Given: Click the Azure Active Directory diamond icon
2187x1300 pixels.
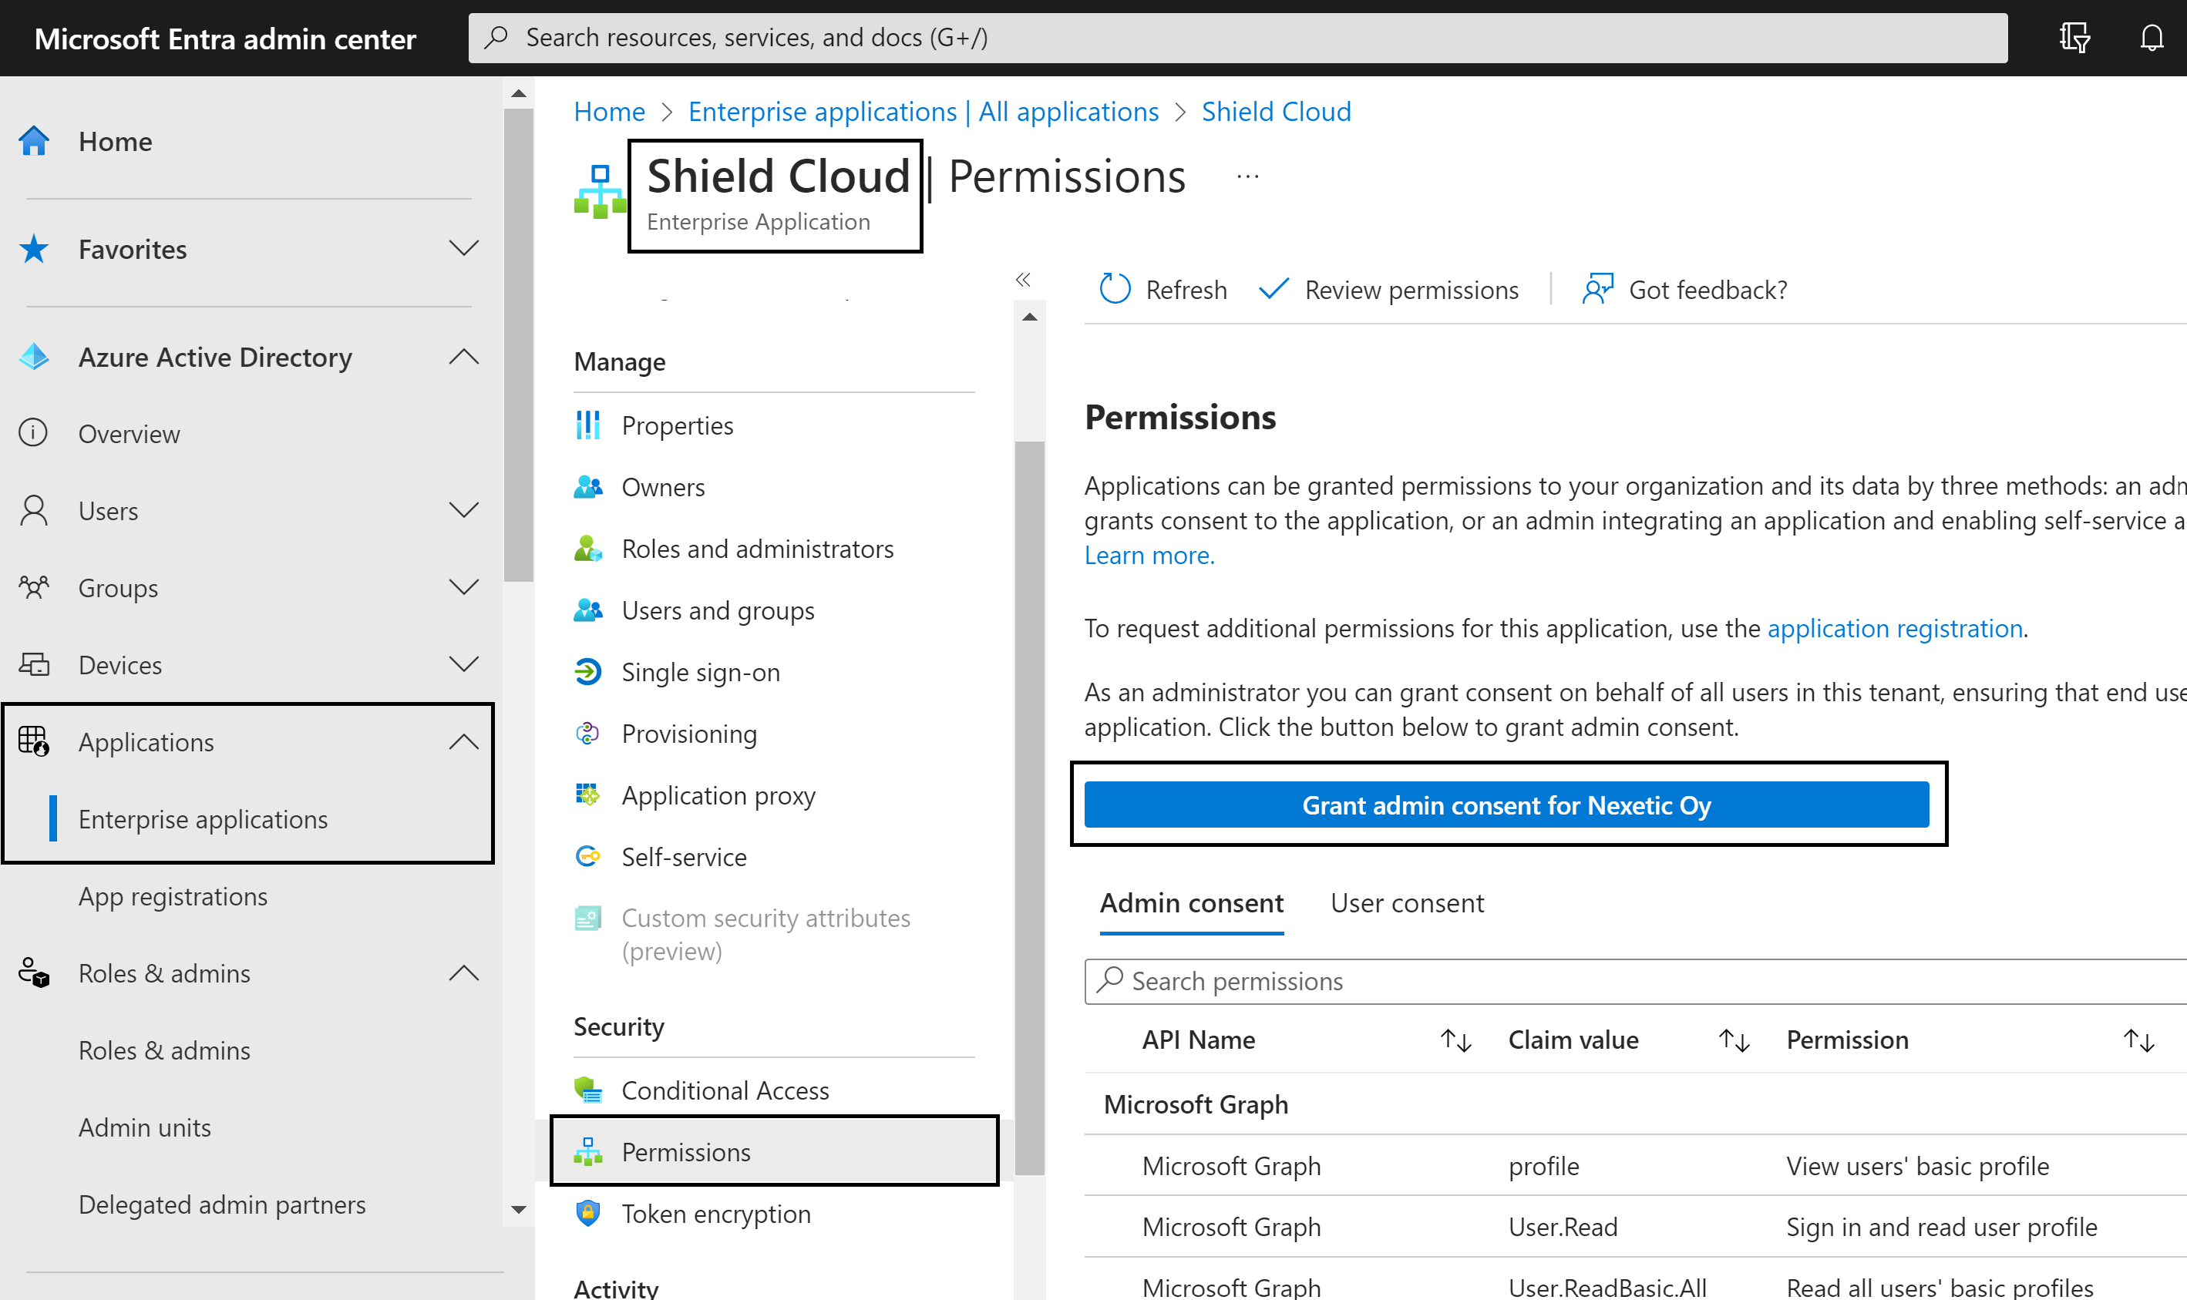Looking at the screenshot, I should (x=34, y=357).
